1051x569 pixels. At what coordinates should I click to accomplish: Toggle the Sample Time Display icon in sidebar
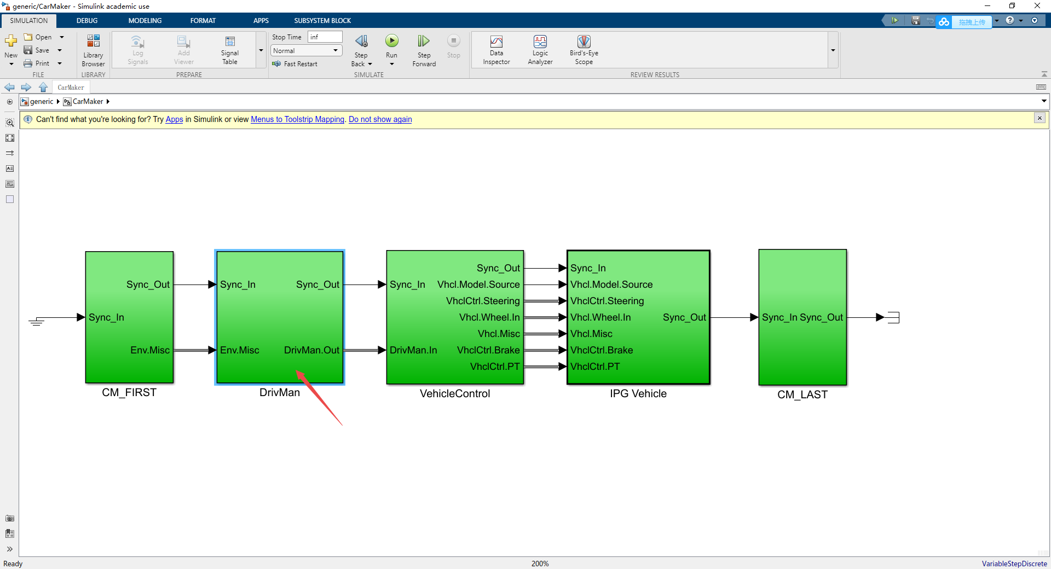(x=10, y=153)
